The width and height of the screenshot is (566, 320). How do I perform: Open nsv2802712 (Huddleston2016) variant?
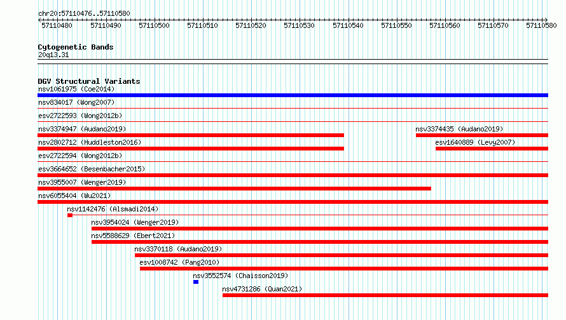90,142
